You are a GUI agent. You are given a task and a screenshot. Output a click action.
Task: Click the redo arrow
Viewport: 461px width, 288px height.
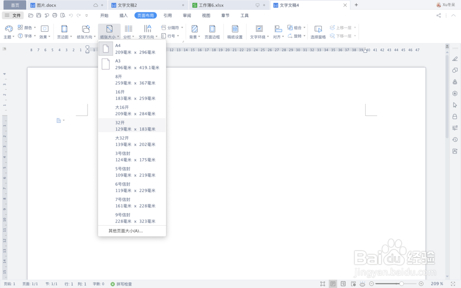78,15
